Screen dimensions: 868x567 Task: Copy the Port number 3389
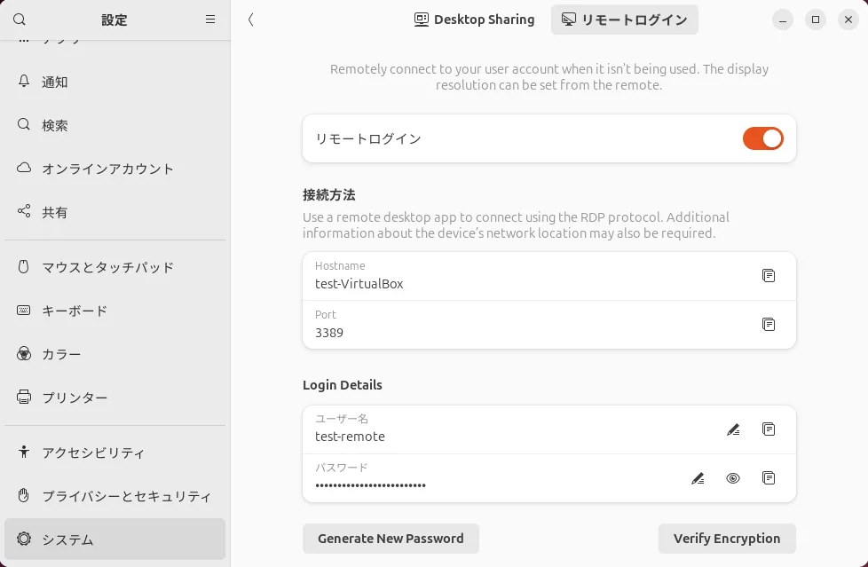(769, 325)
